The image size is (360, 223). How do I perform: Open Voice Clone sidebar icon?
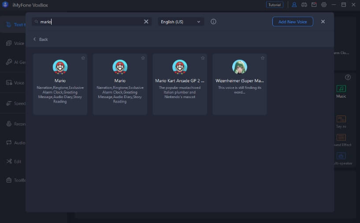(x=9, y=43)
